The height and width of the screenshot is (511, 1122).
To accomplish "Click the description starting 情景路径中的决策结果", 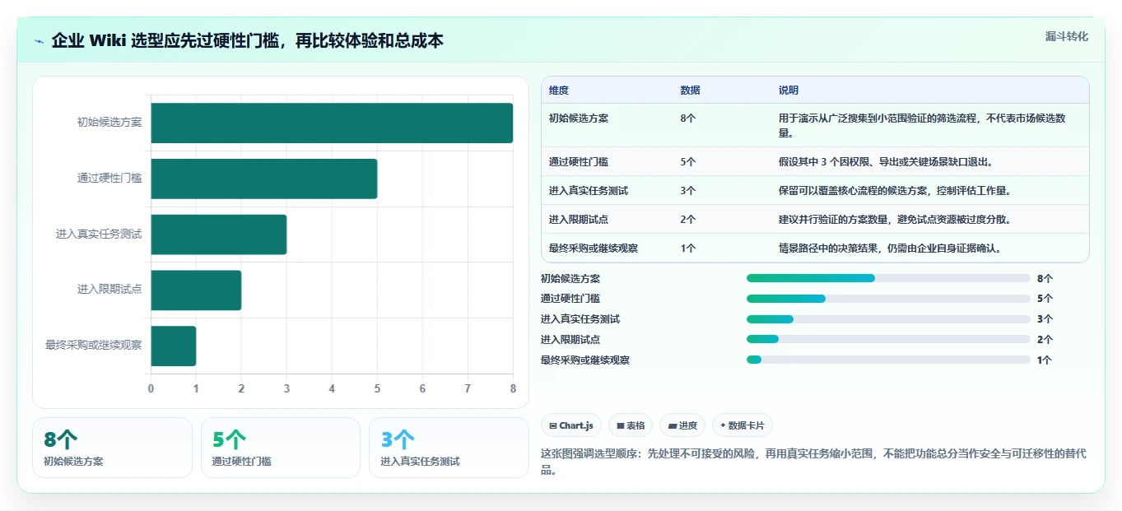I will (x=890, y=249).
